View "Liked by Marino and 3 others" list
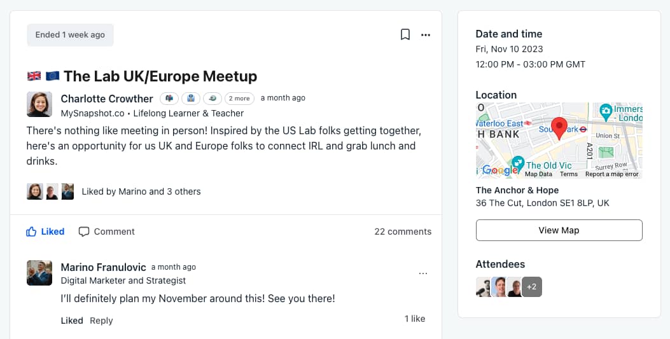Viewport: 670px width, 339px height. [141, 191]
